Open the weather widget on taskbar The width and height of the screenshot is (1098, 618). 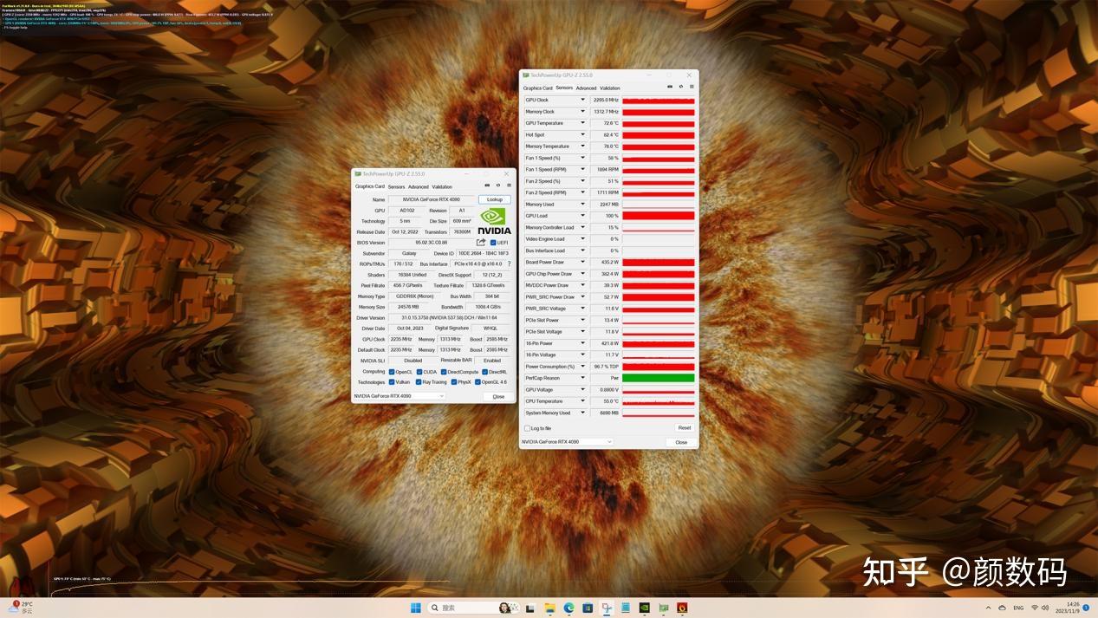coord(23,607)
